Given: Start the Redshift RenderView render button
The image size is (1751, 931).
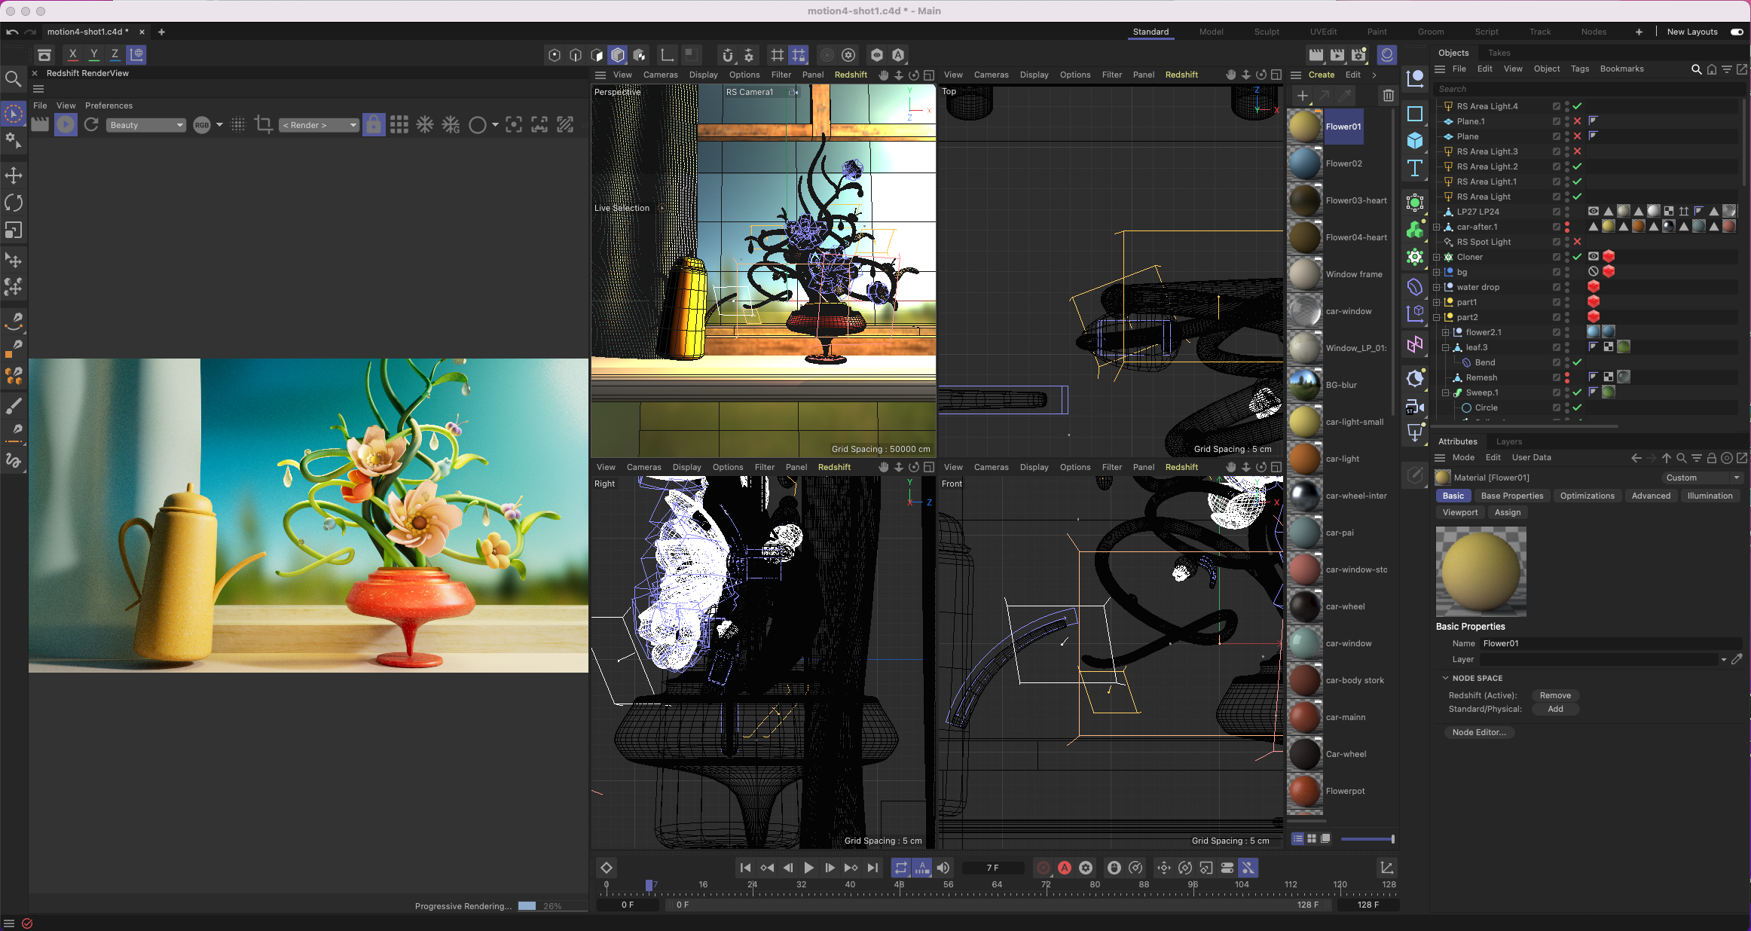Looking at the screenshot, I should 66,125.
